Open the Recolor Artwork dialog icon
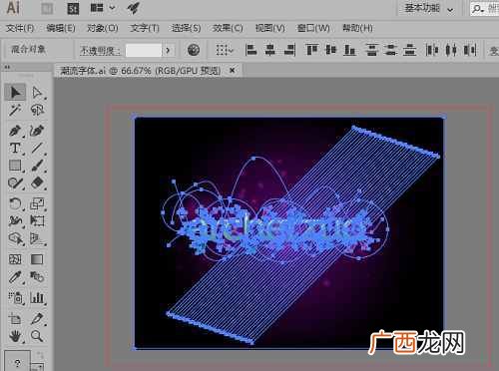This screenshot has height=371, width=499. pyautogui.click(x=194, y=50)
